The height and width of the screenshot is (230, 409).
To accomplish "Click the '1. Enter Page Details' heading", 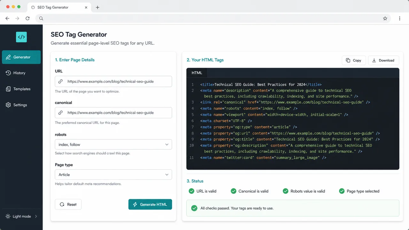I will (x=75, y=60).
